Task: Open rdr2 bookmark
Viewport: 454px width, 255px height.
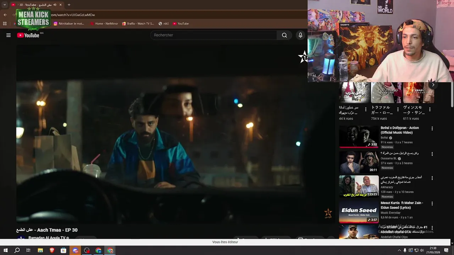Action: 164,24
